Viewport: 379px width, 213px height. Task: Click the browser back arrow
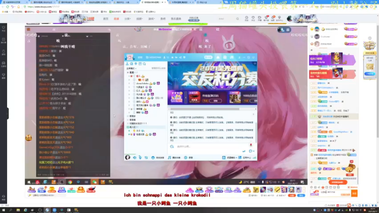coord(3,7)
